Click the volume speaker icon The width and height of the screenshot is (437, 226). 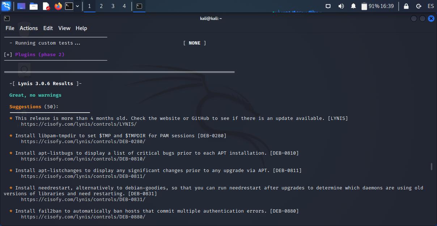click(x=341, y=6)
